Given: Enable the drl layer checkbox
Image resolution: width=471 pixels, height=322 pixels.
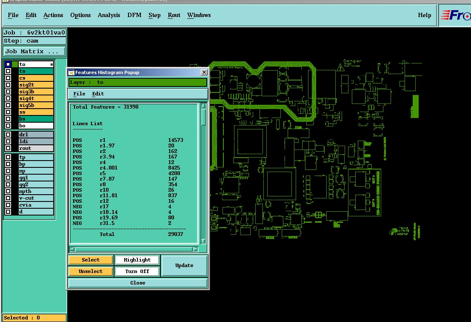Looking at the screenshot, I should [8, 135].
